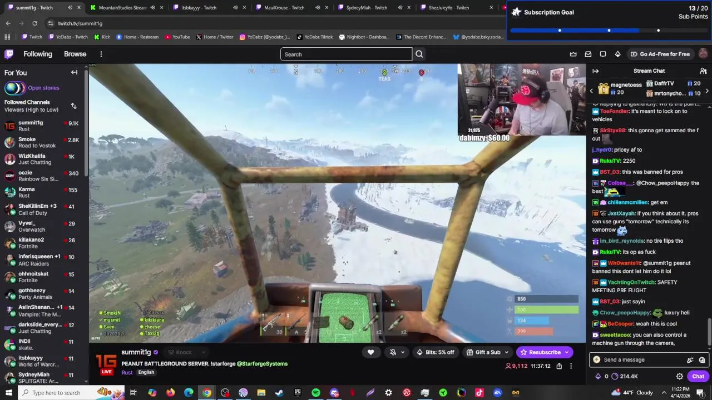Expand notification settings dropdown arrow
This screenshot has height=400, width=712.
tap(403, 352)
